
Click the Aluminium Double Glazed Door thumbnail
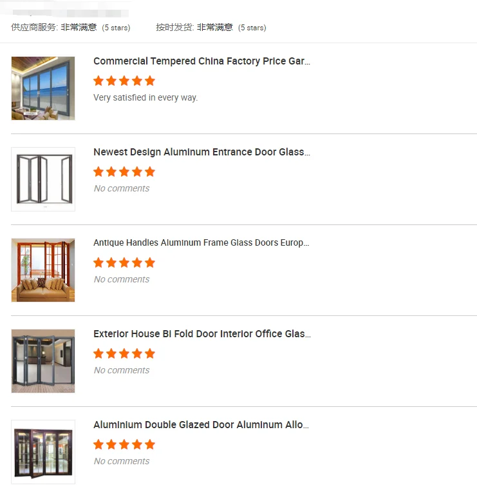coord(43,452)
